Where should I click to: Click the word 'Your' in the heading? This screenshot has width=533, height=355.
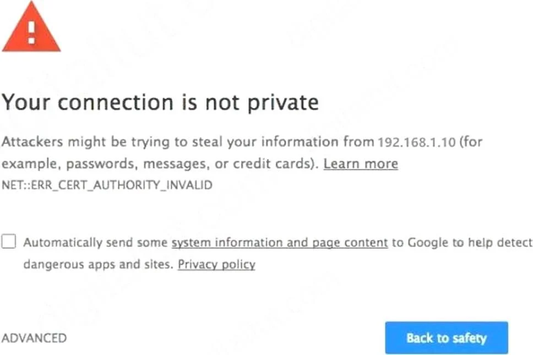click(x=26, y=102)
